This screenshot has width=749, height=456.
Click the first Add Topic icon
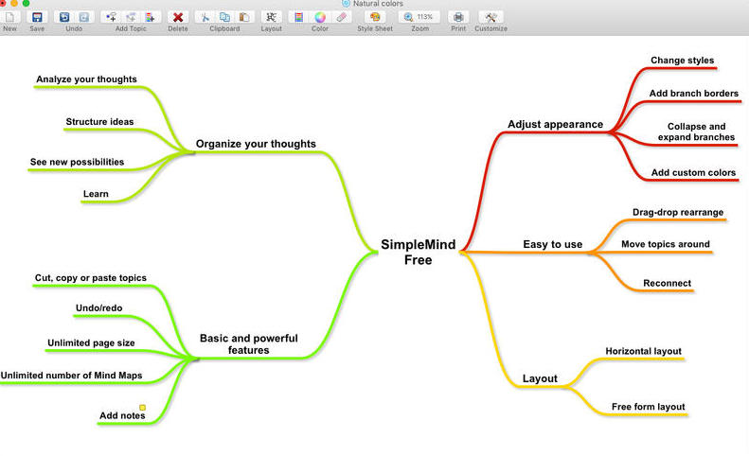[x=112, y=17]
